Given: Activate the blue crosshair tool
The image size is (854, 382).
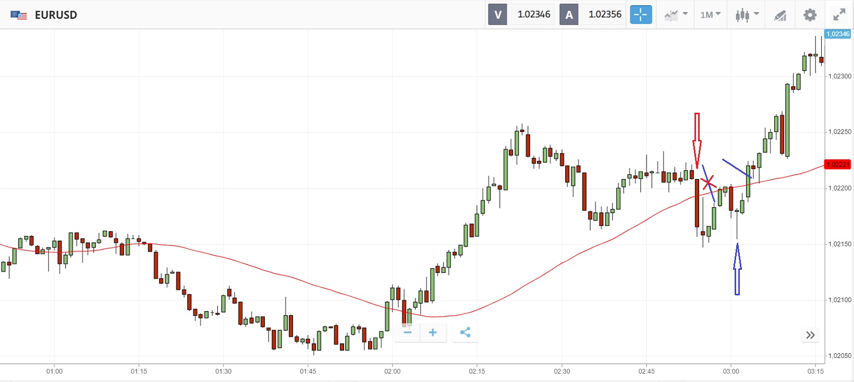Looking at the screenshot, I should coord(641,15).
